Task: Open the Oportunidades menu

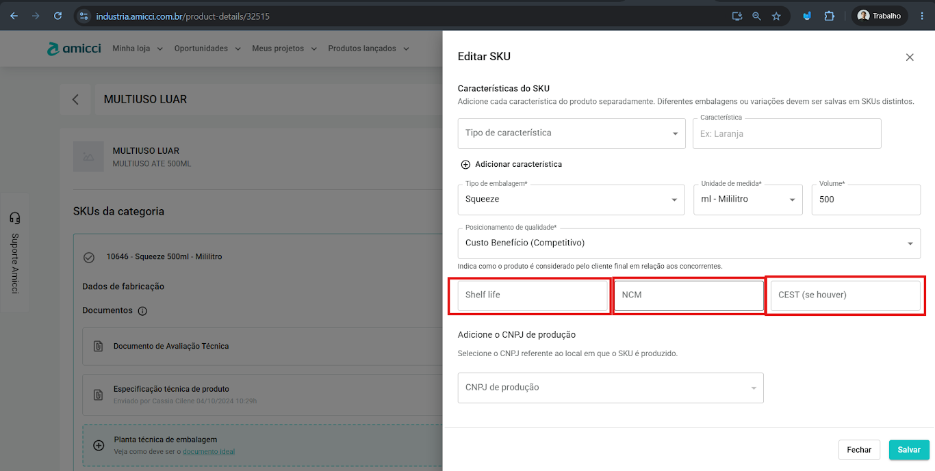Action: [x=207, y=49]
